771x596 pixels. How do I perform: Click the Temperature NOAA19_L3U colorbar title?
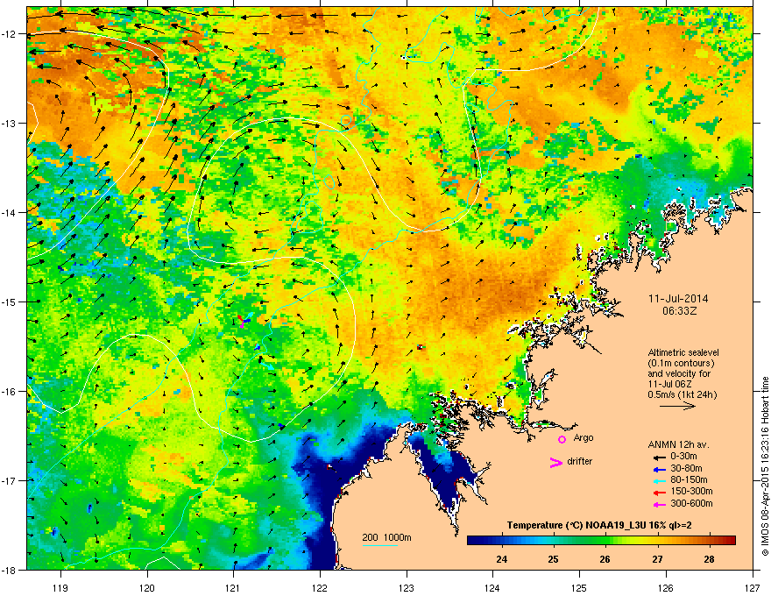pos(599,526)
